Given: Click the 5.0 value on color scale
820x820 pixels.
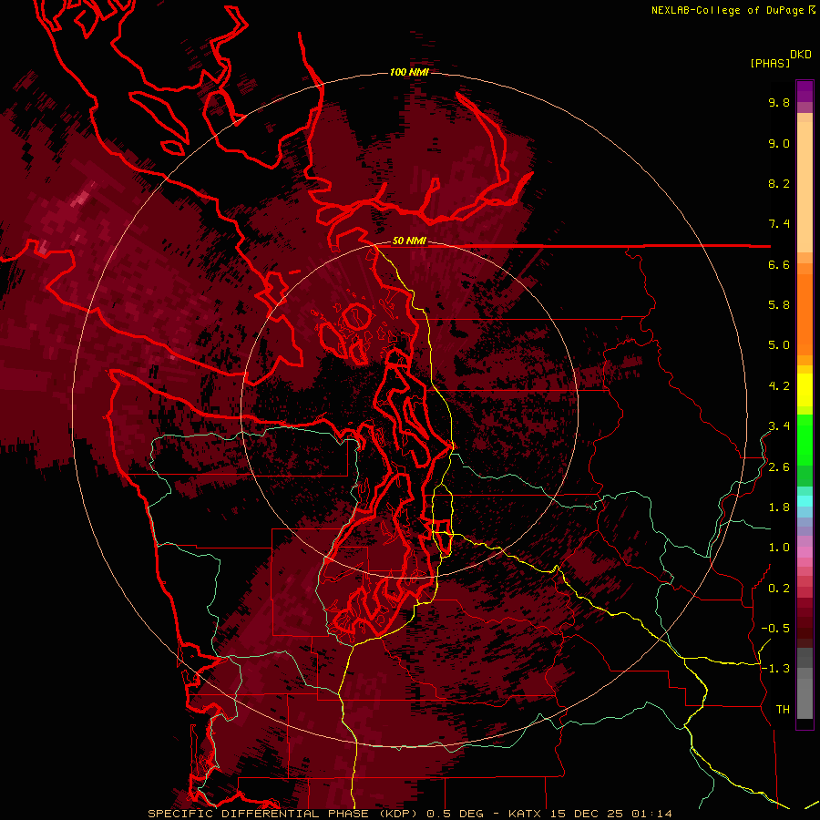Looking at the screenshot, I should click(x=779, y=345).
